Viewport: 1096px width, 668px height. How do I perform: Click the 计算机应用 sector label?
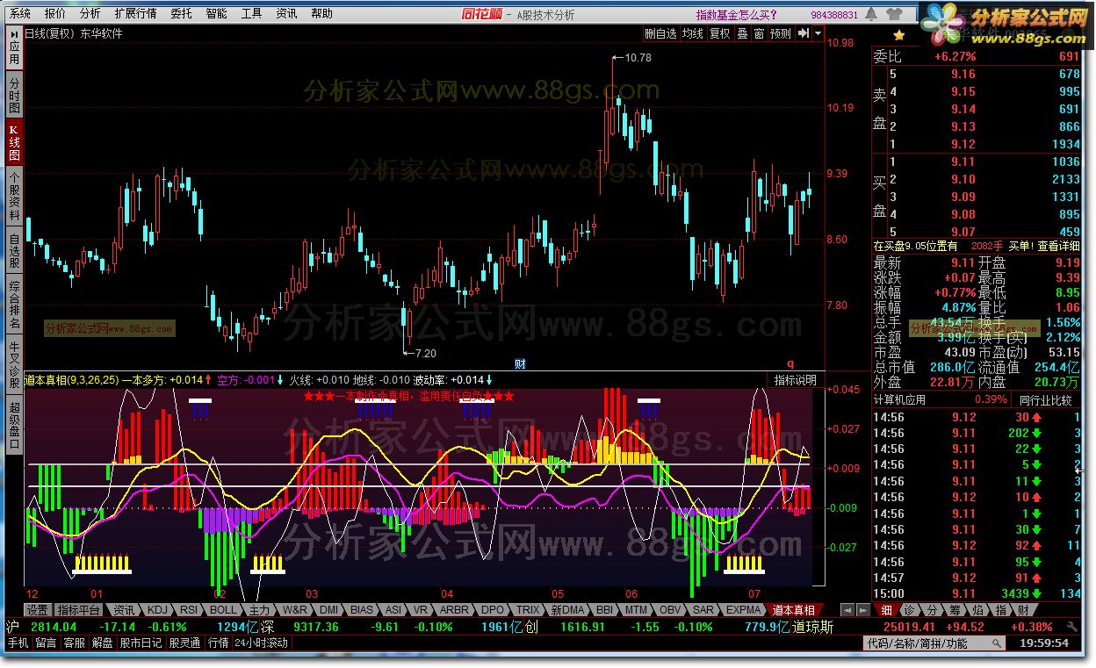[900, 400]
